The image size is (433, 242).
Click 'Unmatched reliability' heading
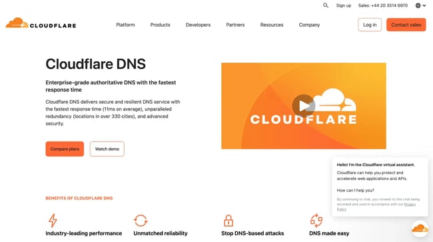tap(161, 233)
